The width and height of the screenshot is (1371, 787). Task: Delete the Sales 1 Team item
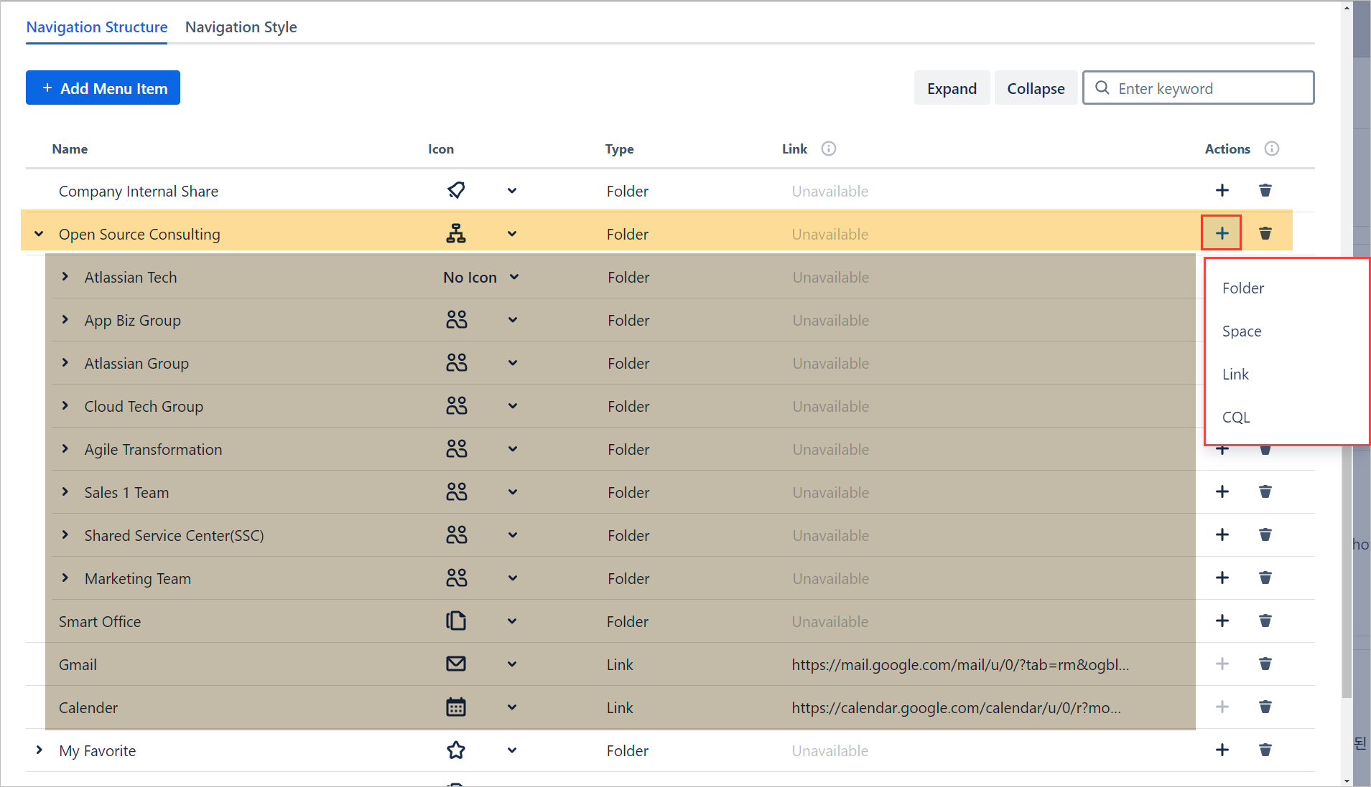coord(1265,491)
